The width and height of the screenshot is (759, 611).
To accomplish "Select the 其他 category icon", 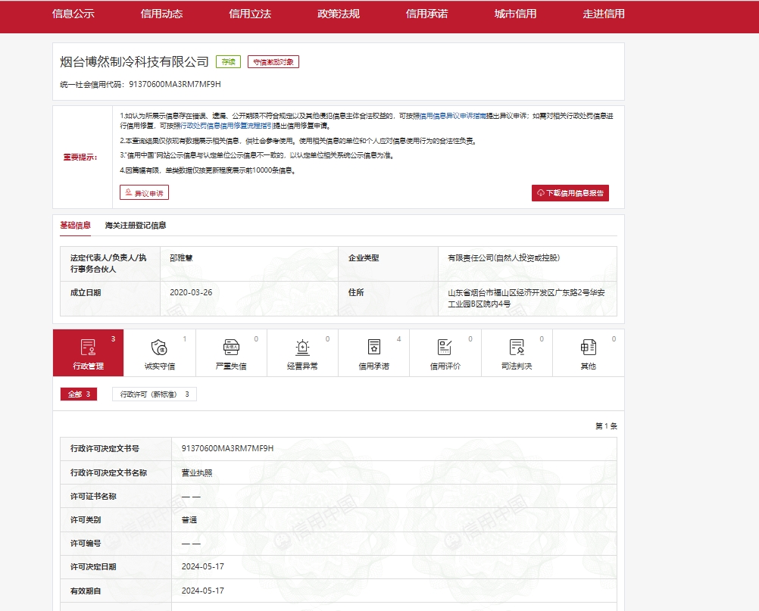I will tap(588, 347).
